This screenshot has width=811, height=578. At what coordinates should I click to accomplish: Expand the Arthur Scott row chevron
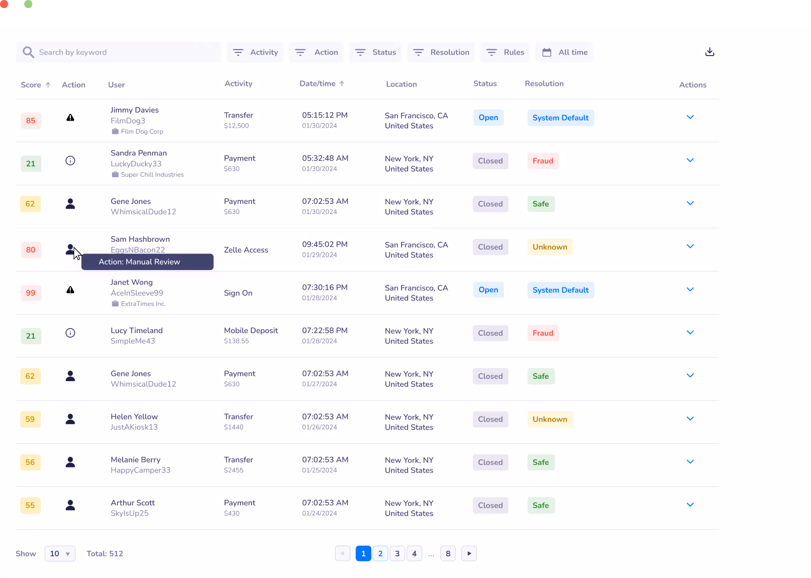coord(690,504)
